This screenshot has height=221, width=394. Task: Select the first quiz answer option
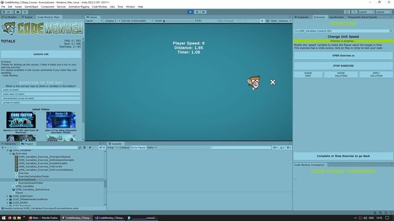pos(41,90)
